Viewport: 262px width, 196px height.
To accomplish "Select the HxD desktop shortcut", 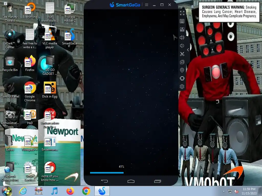I will click(x=30, y=117).
